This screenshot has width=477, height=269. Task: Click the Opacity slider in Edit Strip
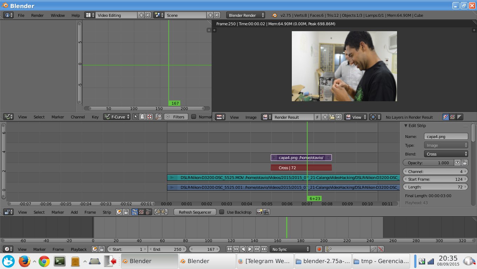click(428, 163)
